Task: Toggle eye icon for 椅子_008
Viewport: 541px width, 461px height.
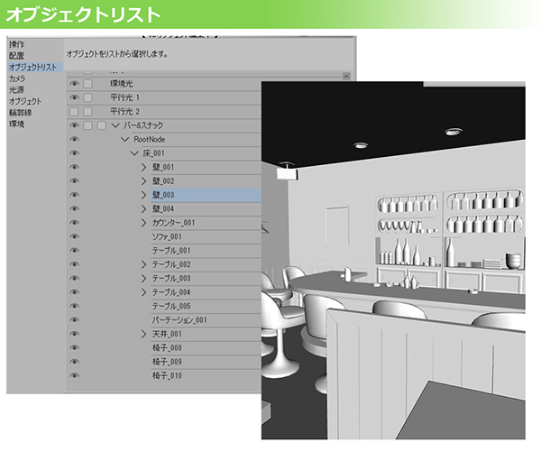Action: [74, 347]
